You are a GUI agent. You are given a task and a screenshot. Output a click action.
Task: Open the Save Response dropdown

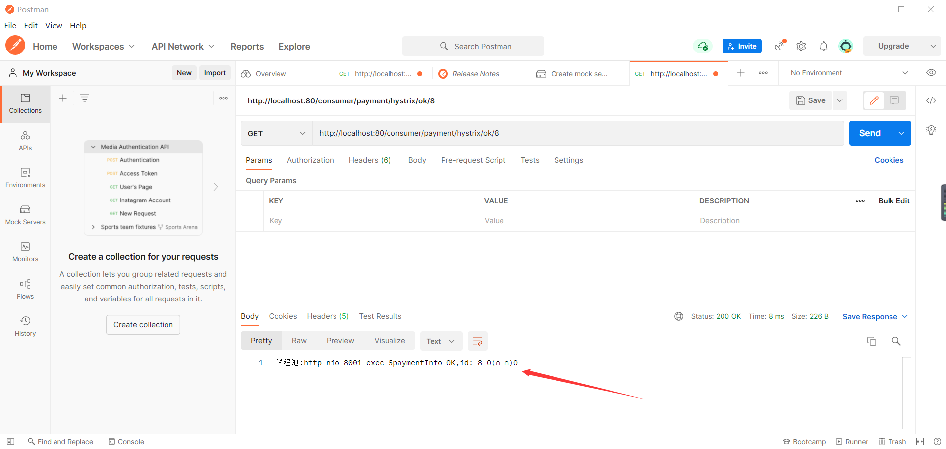click(875, 316)
